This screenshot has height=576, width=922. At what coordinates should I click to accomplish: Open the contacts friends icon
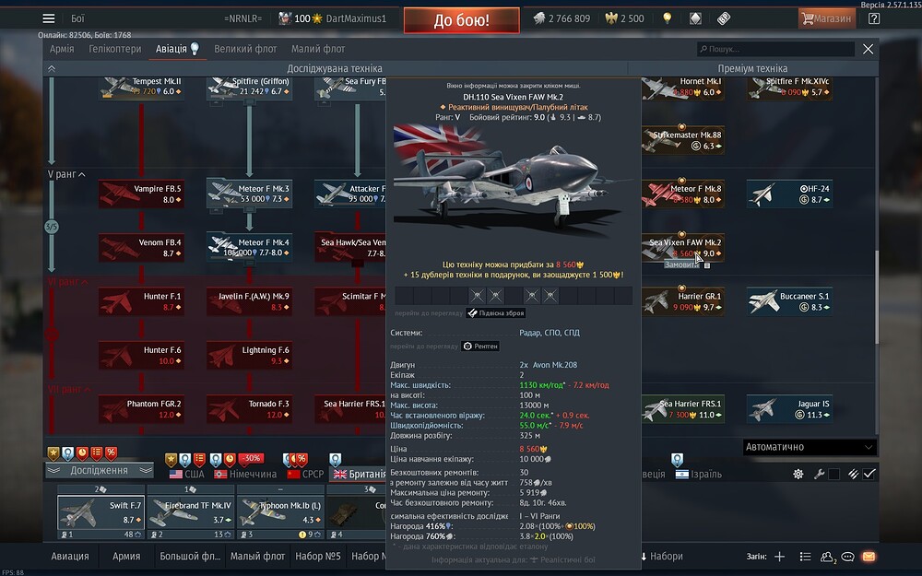tap(827, 557)
